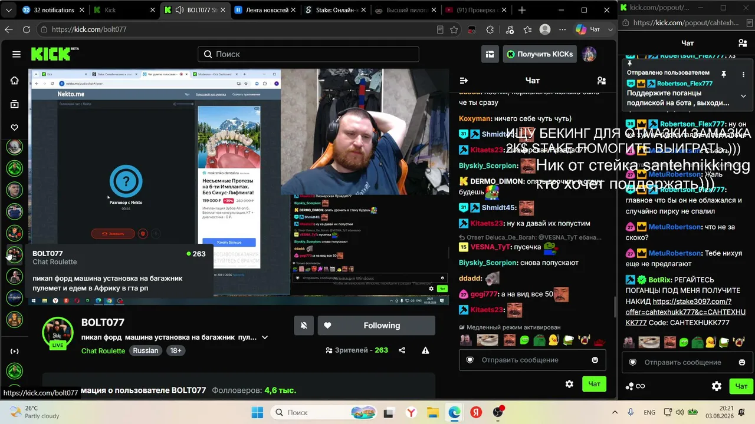The width and height of the screenshot is (755, 424).
Task: Click the Получить KICKs button
Action: 540,54
